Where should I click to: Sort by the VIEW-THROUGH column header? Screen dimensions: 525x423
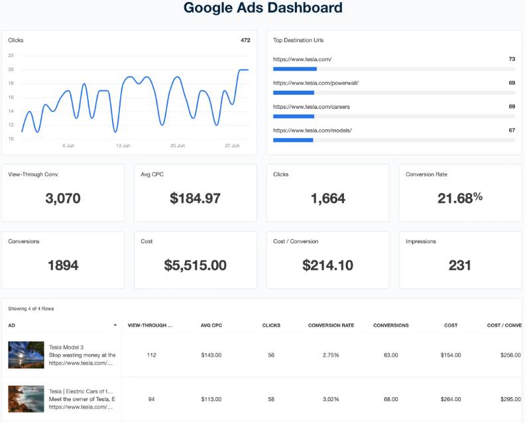coord(150,325)
